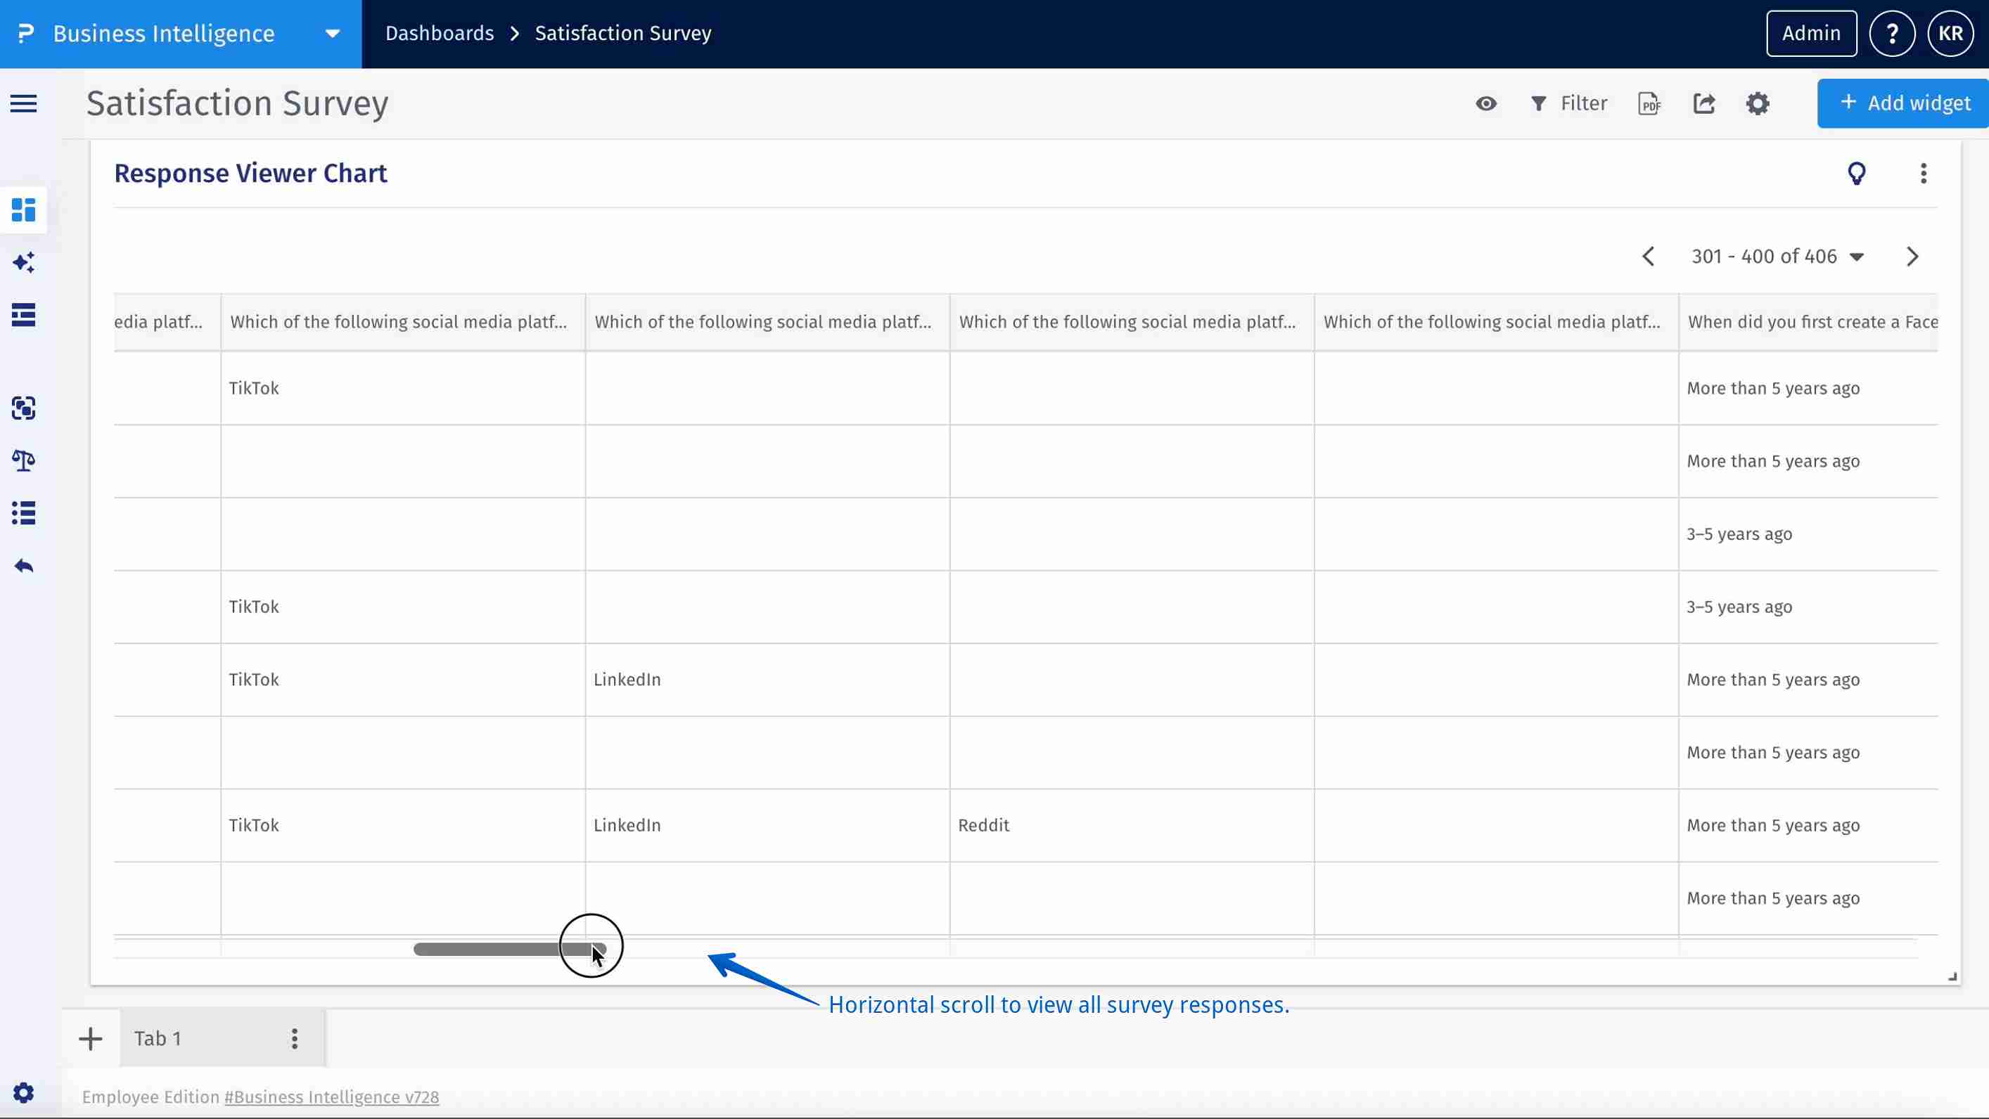Click the share dashboard icon
Screen dimensions: 1989x1119
(1704, 103)
